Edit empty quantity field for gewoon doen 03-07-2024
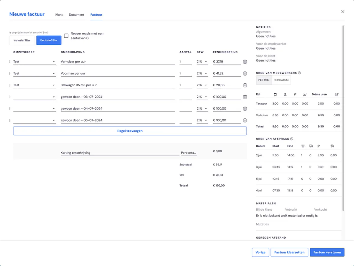This screenshot has width=354, height=266. 186,97
